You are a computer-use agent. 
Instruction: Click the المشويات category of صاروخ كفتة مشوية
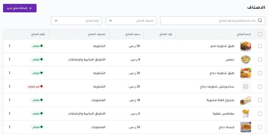click(98, 100)
